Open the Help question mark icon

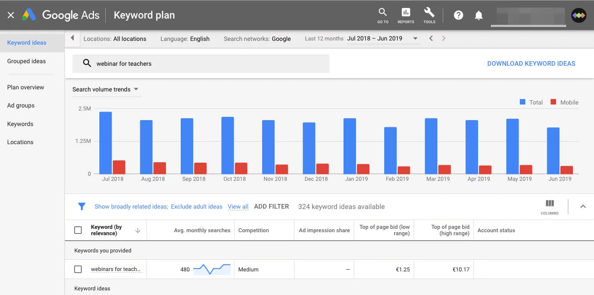(458, 15)
